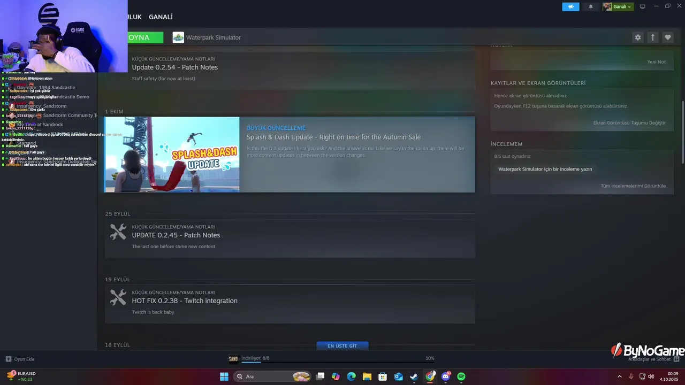Expand the Ganali account dropdown
The width and height of the screenshot is (685, 385).
618,6
